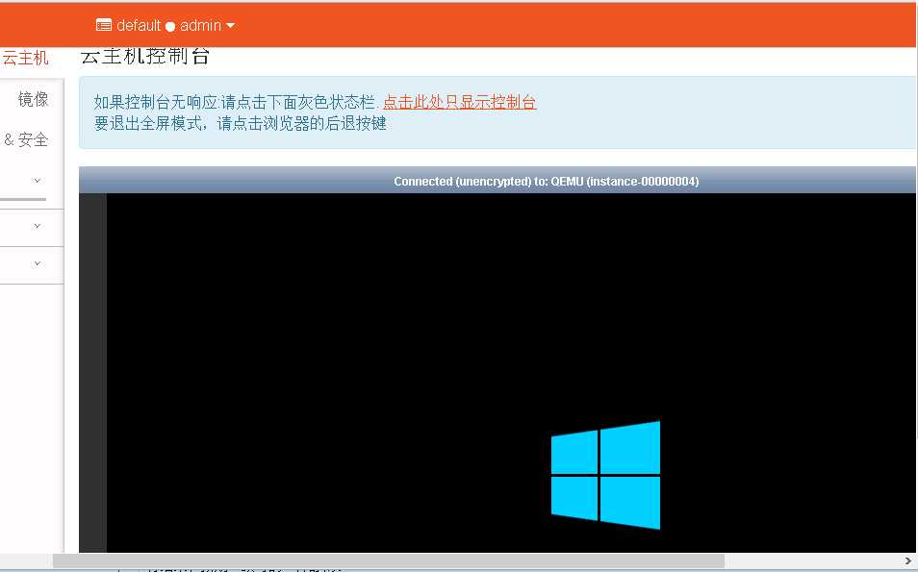Click the 云主机控制台 page heading
Screen dimensions: 918x572
coord(144,56)
